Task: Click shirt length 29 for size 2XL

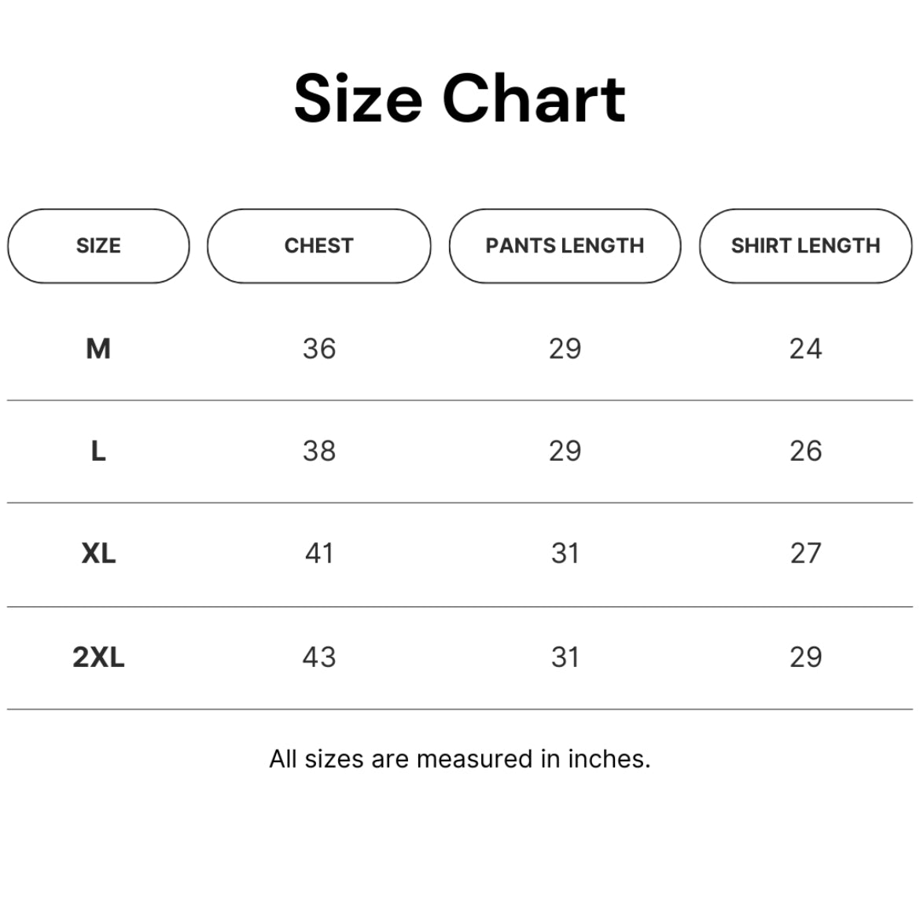Action: pos(805,657)
